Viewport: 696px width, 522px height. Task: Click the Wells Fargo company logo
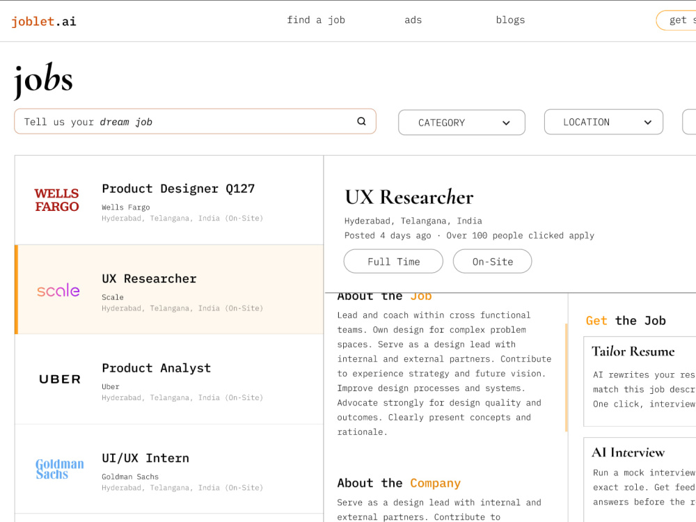pyautogui.click(x=57, y=200)
